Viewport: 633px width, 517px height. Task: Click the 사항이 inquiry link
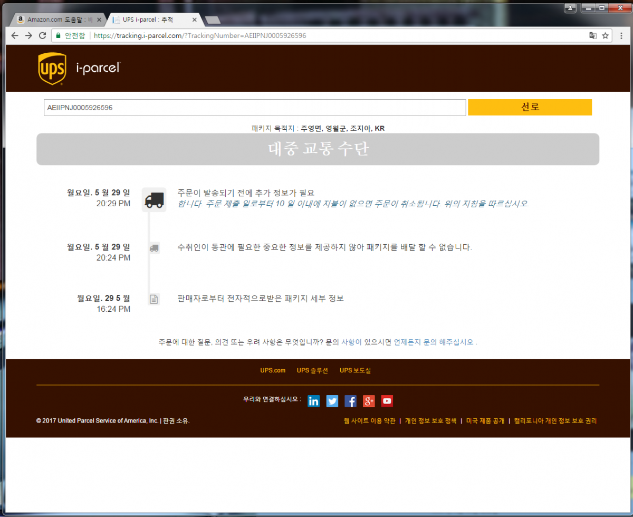(x=351, y=342)
